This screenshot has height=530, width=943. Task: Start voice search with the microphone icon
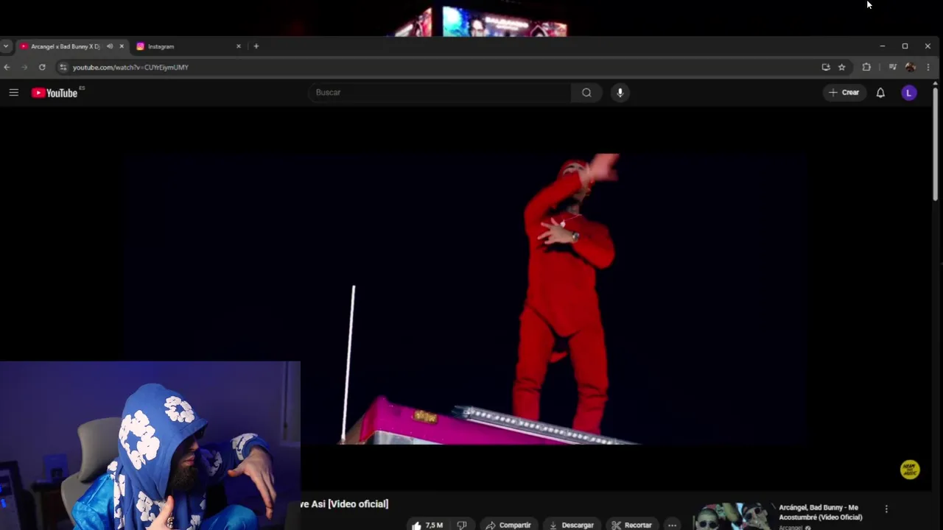tap(620, 93)
